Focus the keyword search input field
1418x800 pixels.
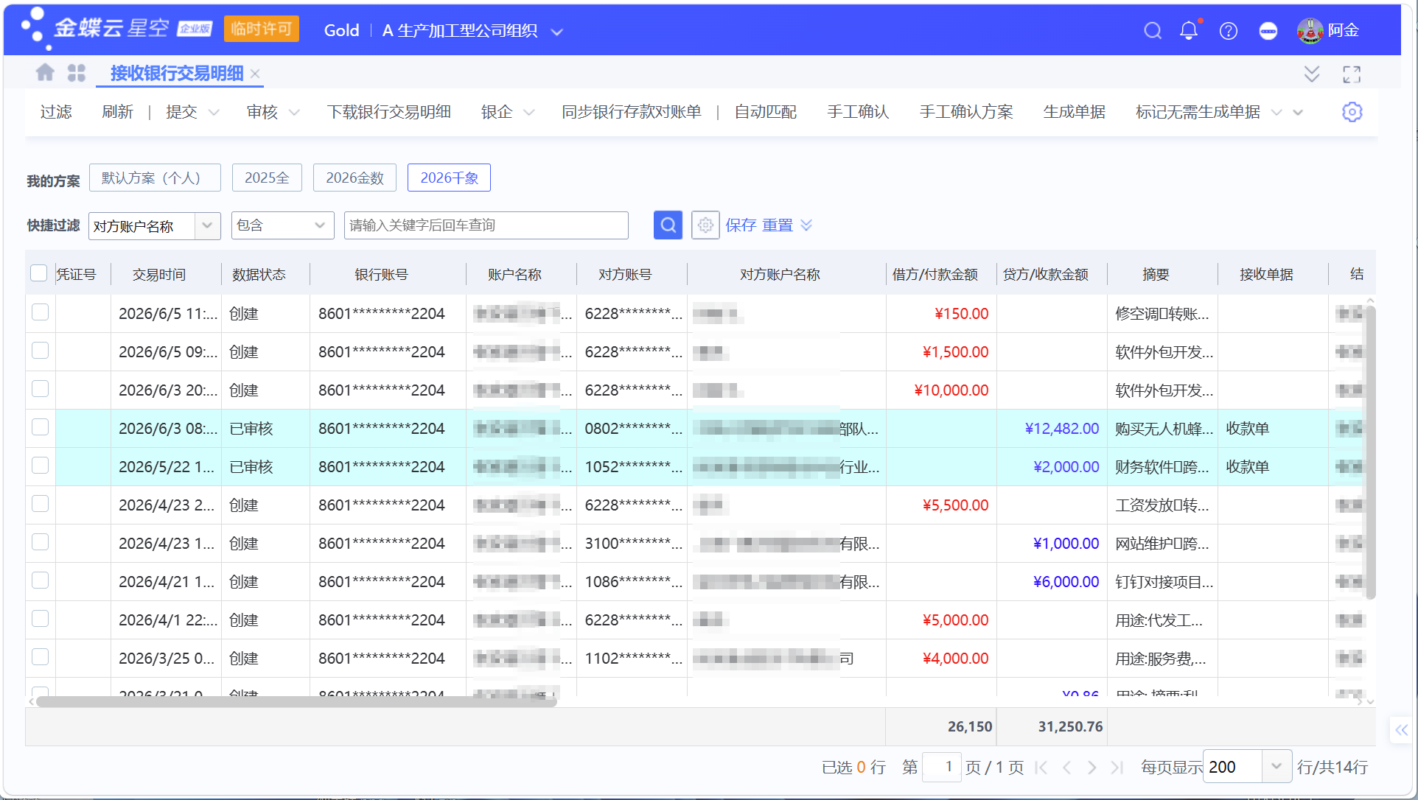tap(486, 225)
